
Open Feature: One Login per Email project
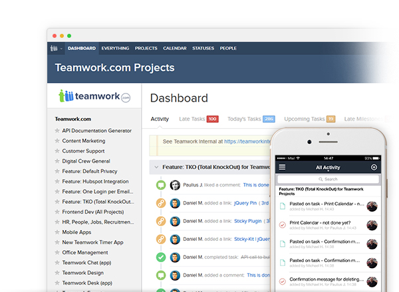[98, 191]
